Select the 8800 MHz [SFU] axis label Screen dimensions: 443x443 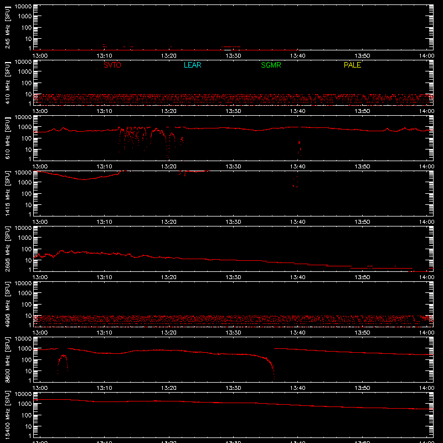point(7,360)
